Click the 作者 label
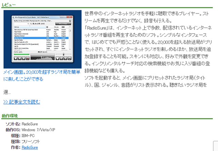The image size is (218, 151). 16,147
